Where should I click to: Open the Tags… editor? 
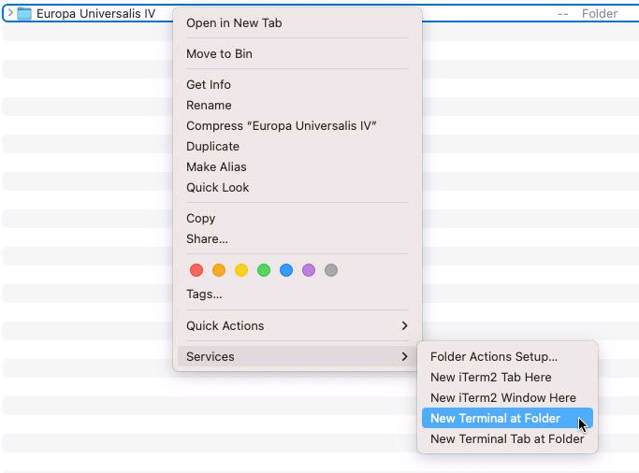point(204,294)
